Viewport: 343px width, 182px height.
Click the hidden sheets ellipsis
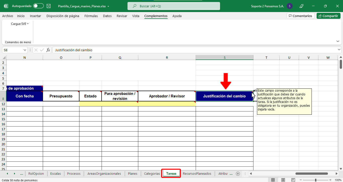[x=21, y=173]
